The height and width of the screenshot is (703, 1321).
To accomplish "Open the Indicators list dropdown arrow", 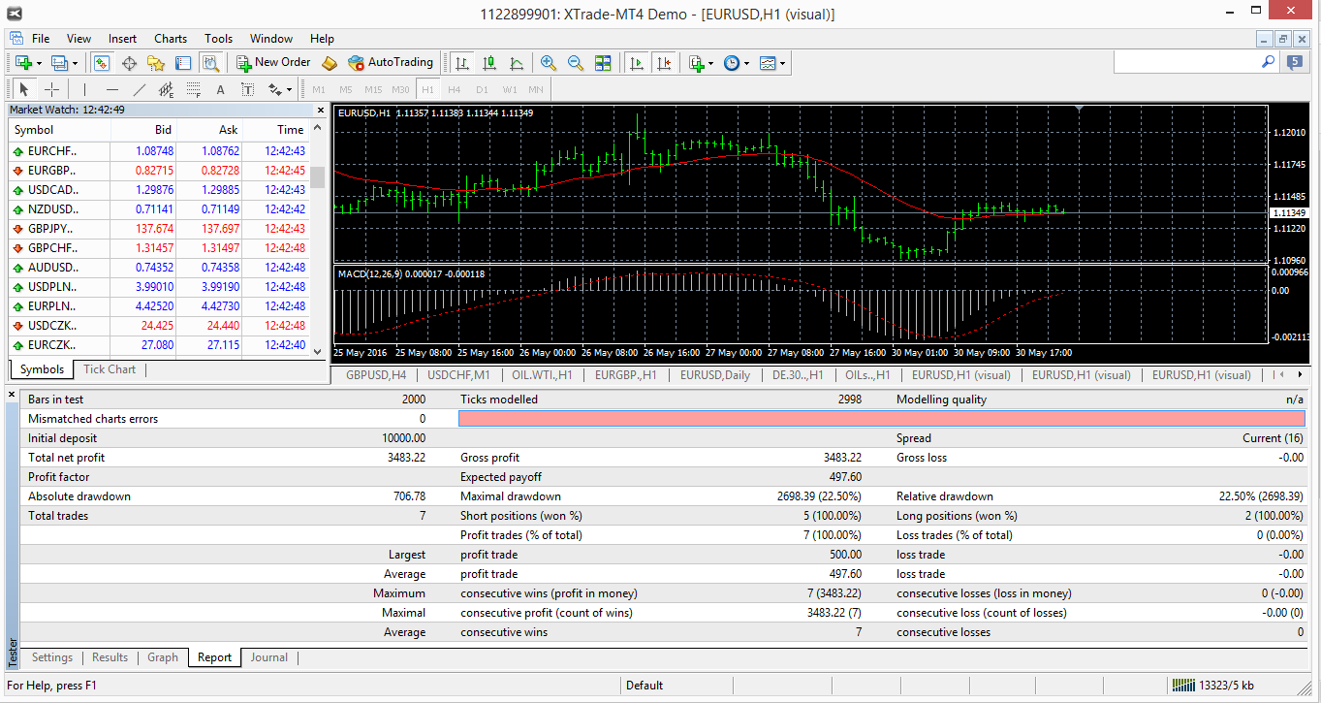I will [710, 63].
